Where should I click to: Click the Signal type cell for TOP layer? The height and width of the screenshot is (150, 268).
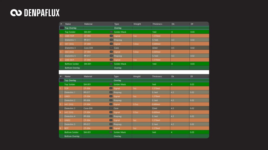click(122, 88)
